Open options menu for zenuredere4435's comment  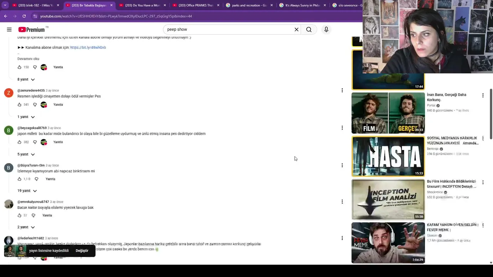coord(342,90)
